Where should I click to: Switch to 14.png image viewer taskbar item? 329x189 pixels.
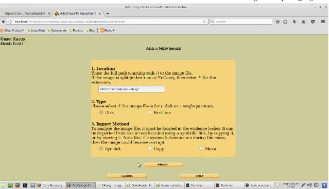(111, 185)
